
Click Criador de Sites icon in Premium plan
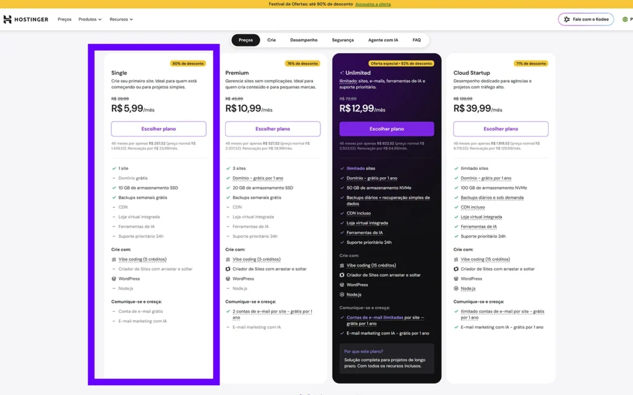227,269
